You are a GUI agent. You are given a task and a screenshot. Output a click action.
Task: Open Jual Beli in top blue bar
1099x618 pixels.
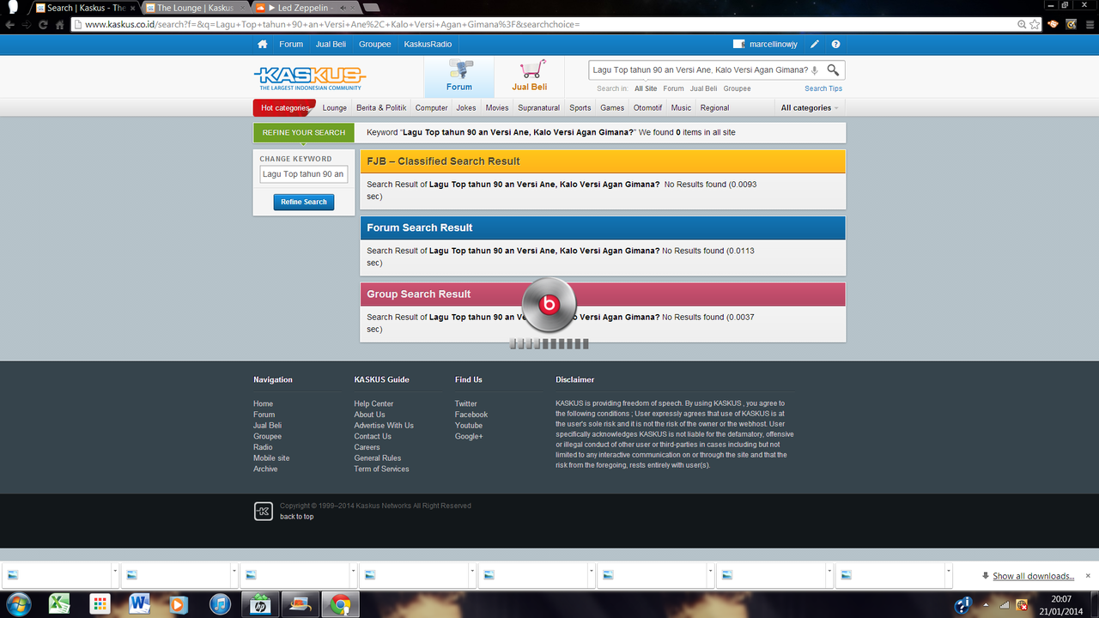[x=331, y=44]
